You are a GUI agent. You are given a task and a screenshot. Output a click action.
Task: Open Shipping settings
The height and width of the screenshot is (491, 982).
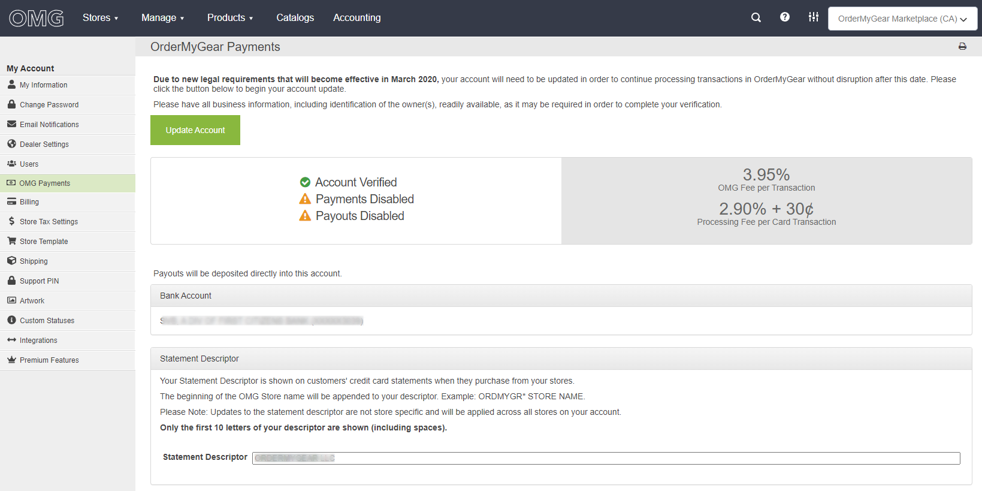[x=68, y=261]
